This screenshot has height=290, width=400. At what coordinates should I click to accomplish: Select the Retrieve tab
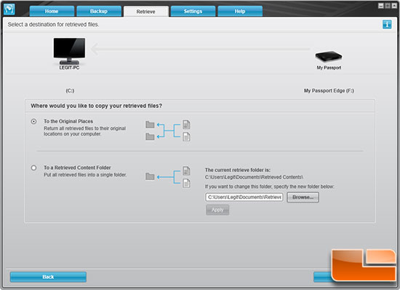146,12
